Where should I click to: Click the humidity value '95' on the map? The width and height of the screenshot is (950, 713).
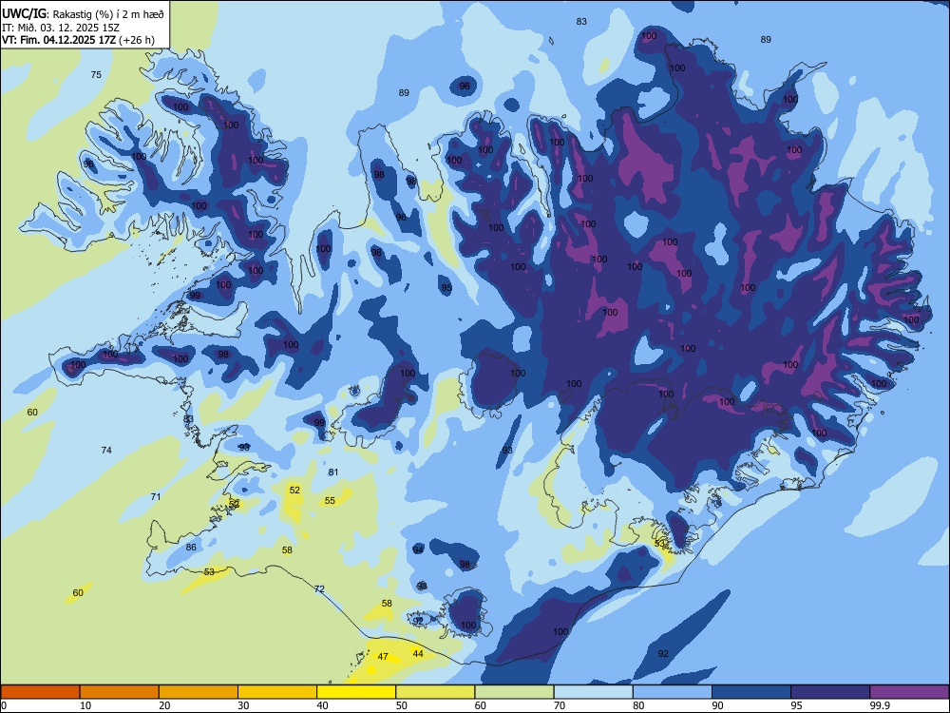point(446,287)
